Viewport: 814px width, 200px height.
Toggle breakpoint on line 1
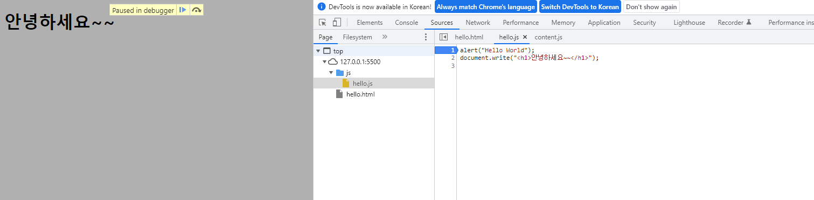point(446,50)
